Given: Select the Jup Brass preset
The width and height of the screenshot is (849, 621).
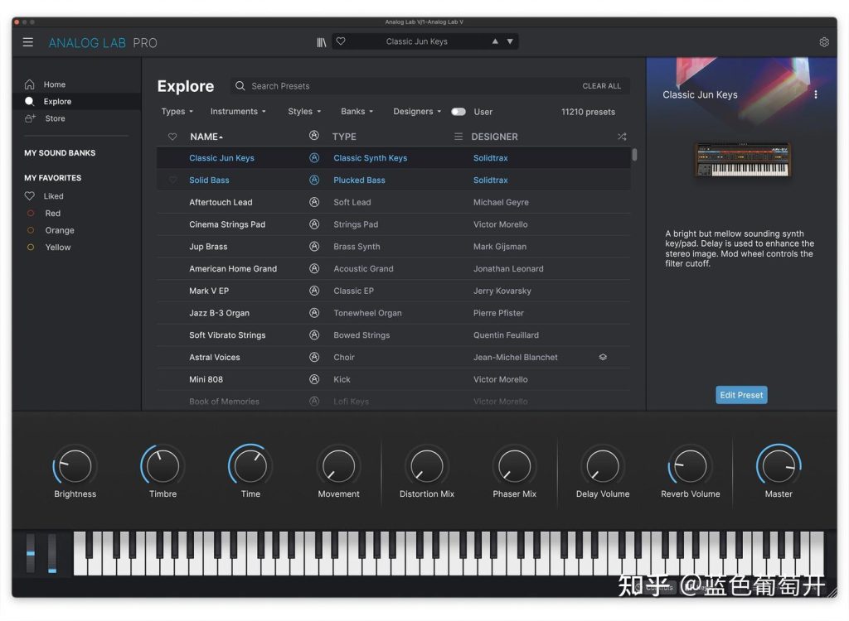Looking at the screenshot, I should click(208, 247).
